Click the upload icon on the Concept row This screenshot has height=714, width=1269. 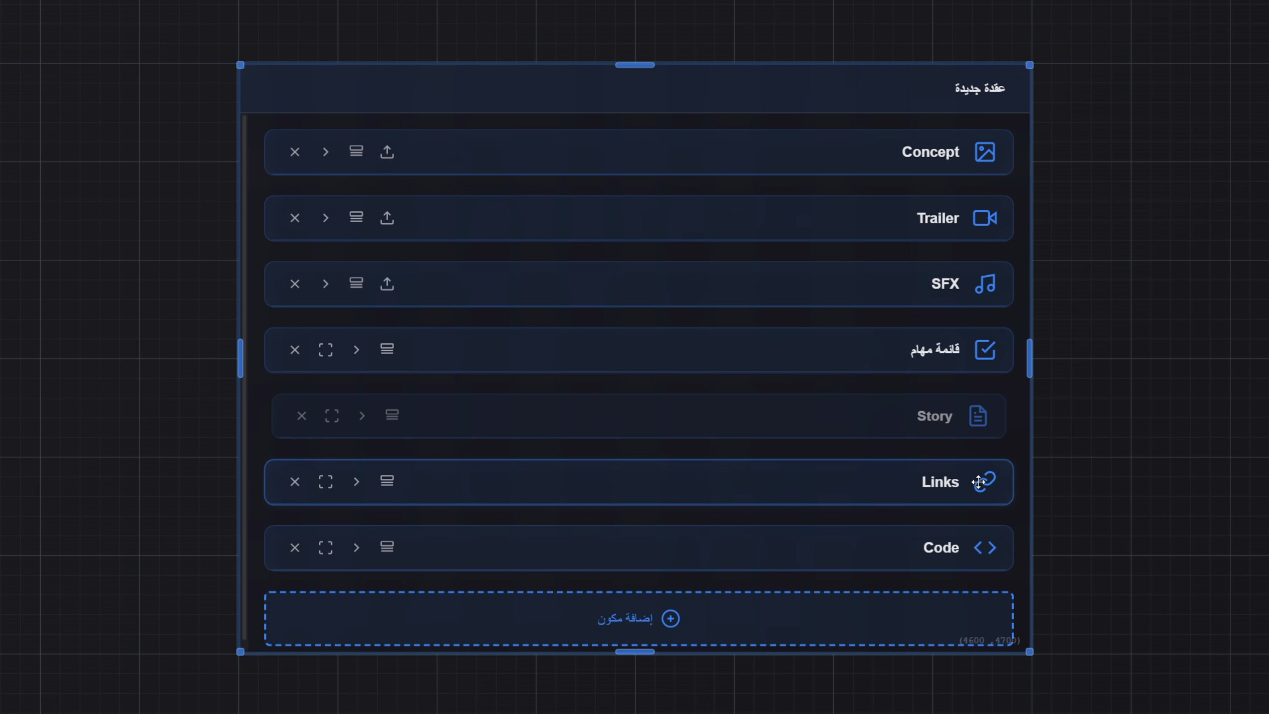387,152
